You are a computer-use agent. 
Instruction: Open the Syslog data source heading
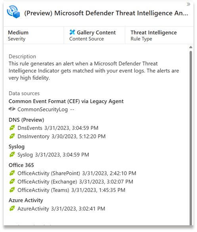[x=17, y=147]
